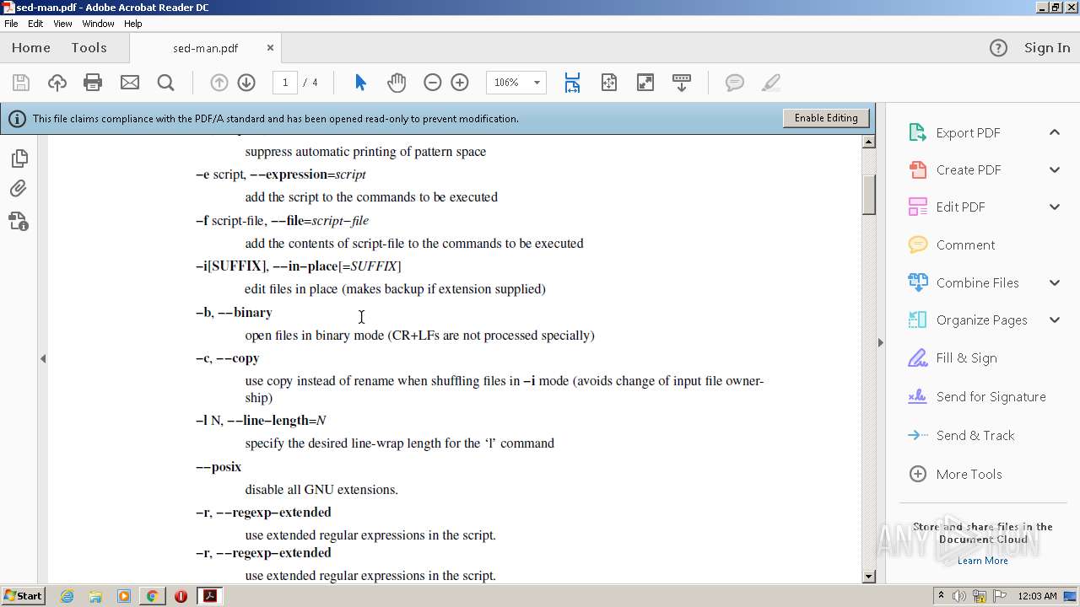Open Opera from the taskbar
Screen dimensions: 1080x607
tap(181, 596)
